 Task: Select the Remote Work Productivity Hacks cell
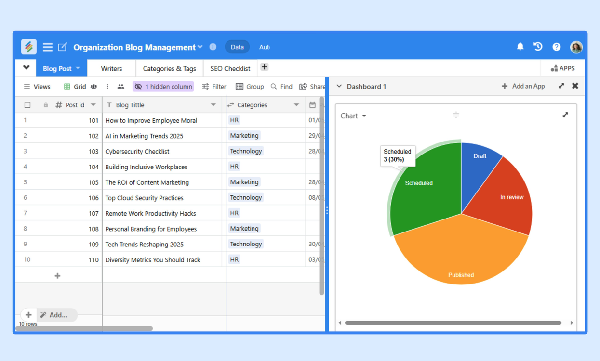point(162,213)
